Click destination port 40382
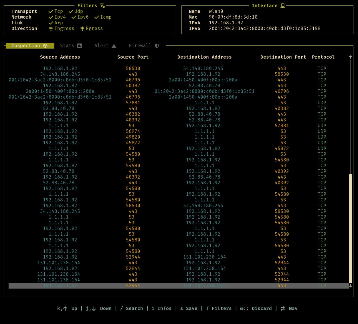The height and width of the screenshot is (324, 358). pyautogui.click(x=282, y=109)
